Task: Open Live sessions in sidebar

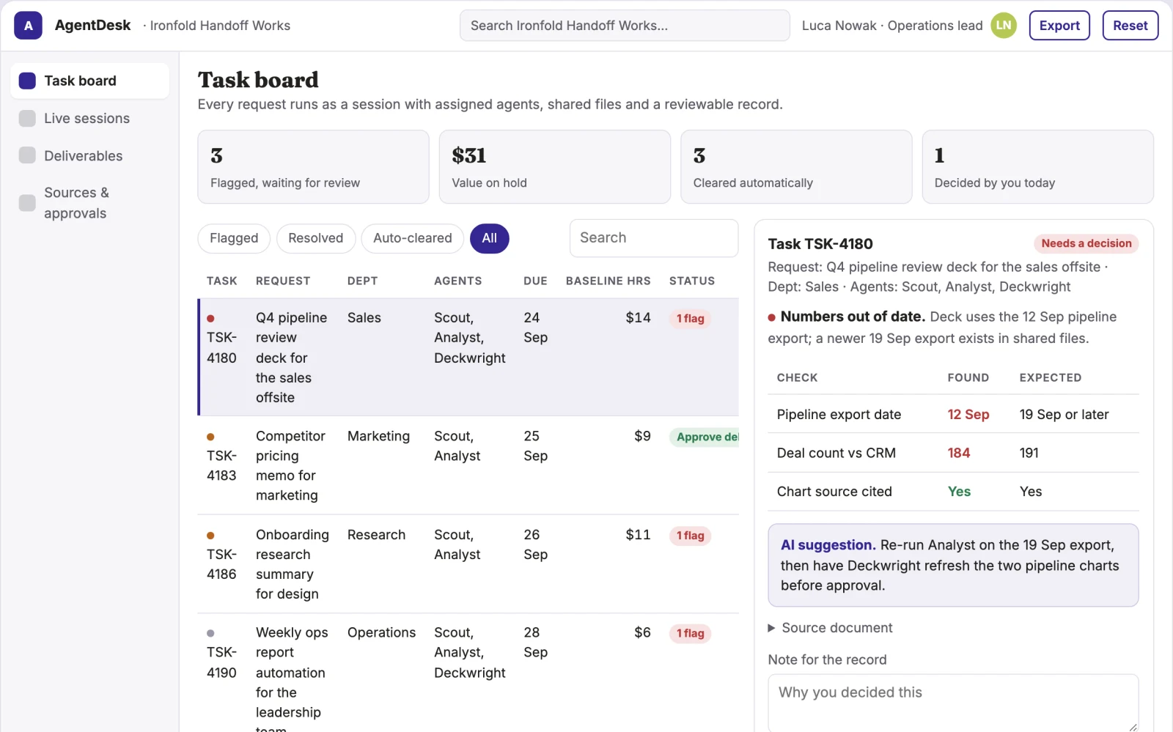Action: (x=89, y=119)
